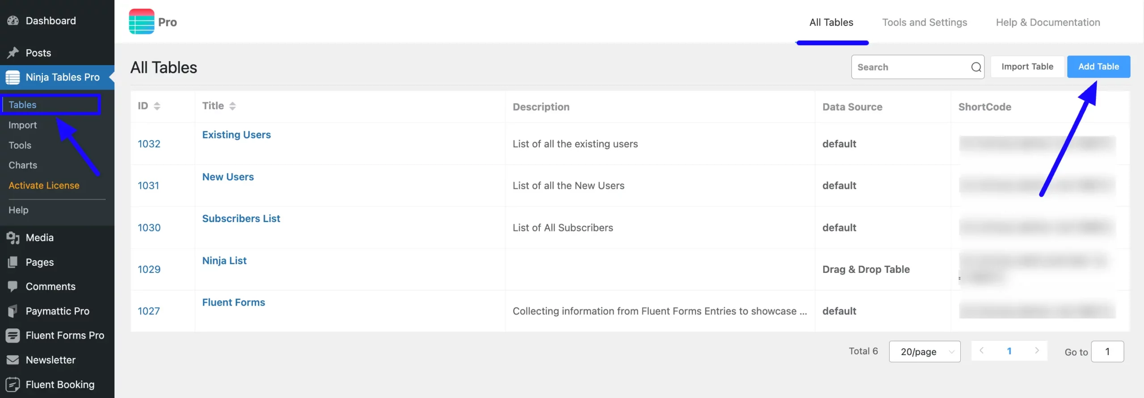Viewport: 1144px width, 398px height.
Task: Click 'Collecting information from Fluent Forms' description
Action: coord(660,311)
